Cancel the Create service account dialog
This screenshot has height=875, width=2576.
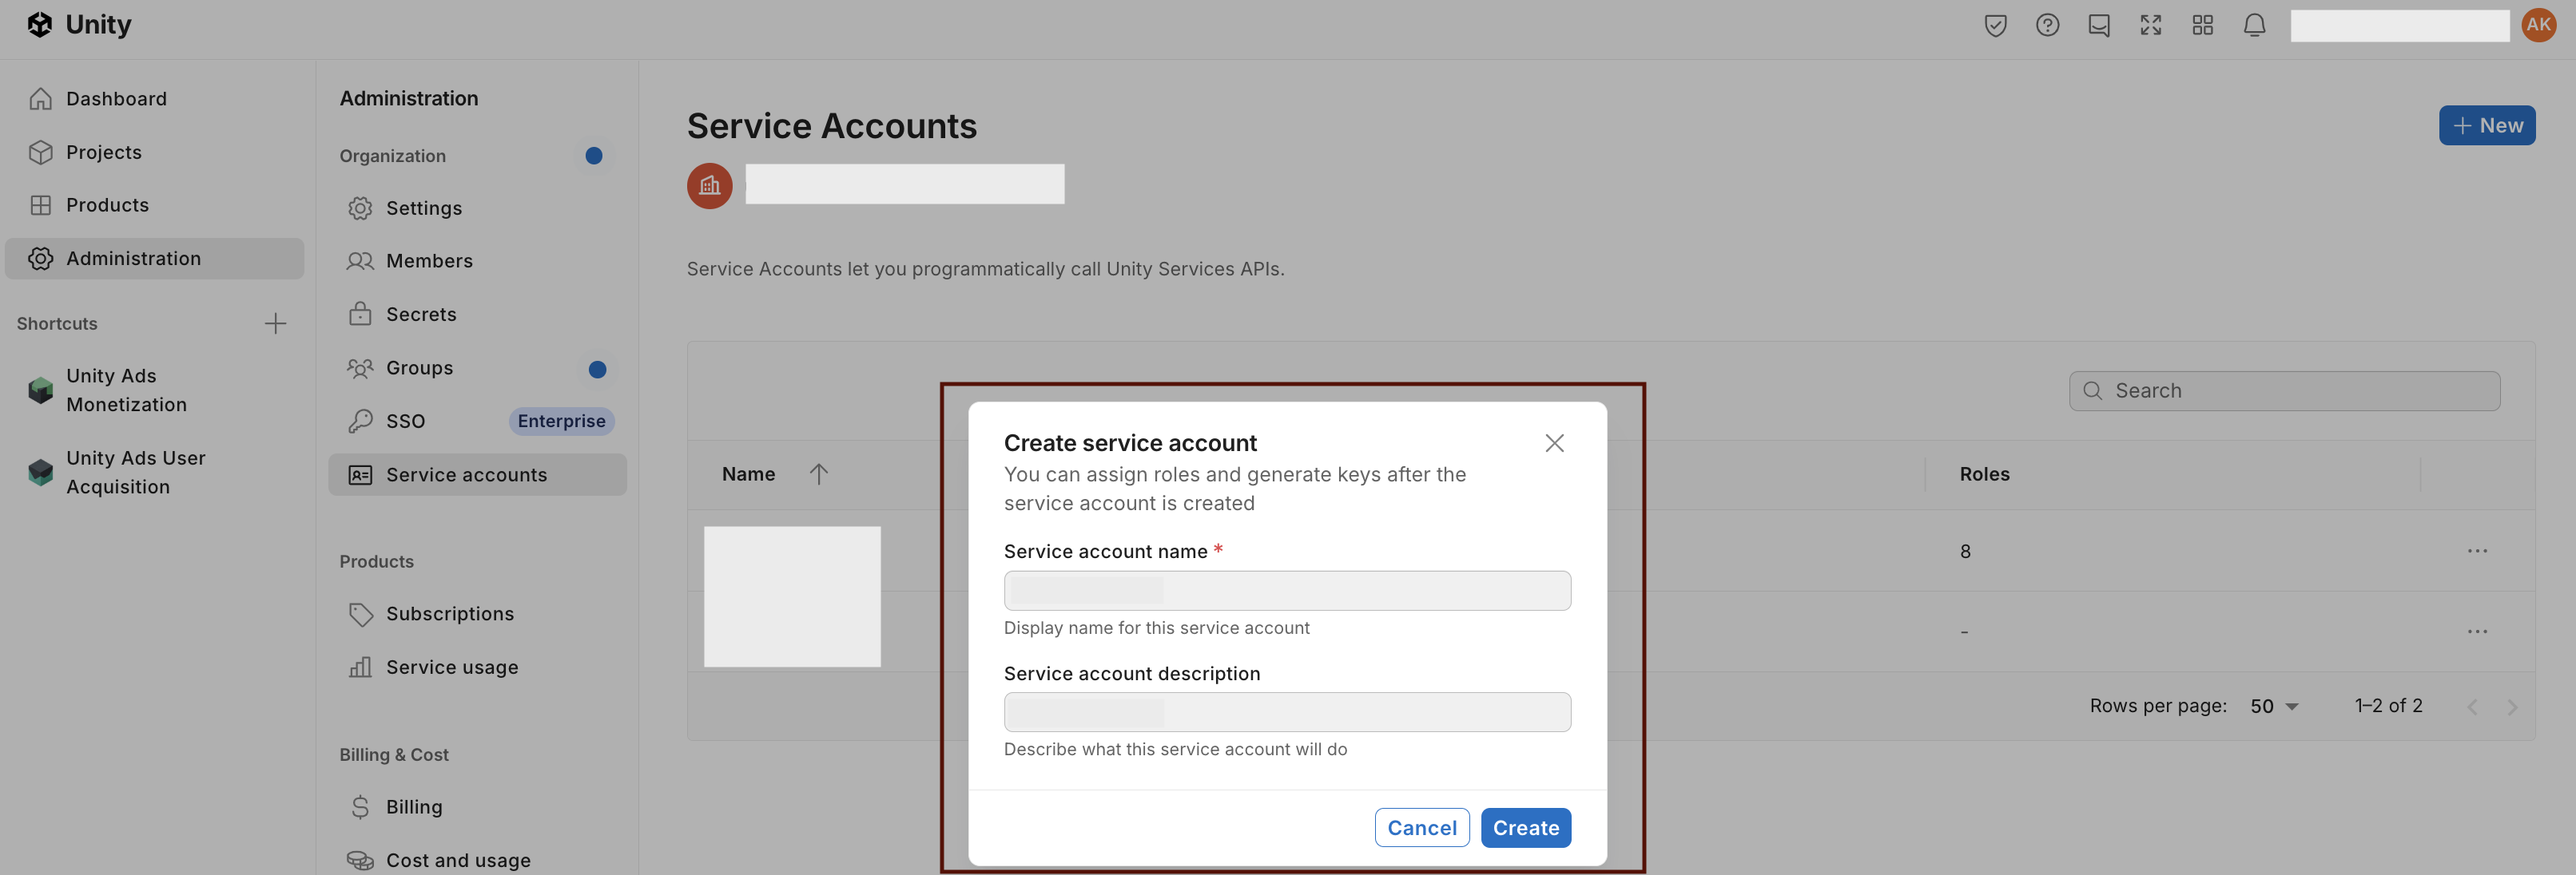point(1422,827)
